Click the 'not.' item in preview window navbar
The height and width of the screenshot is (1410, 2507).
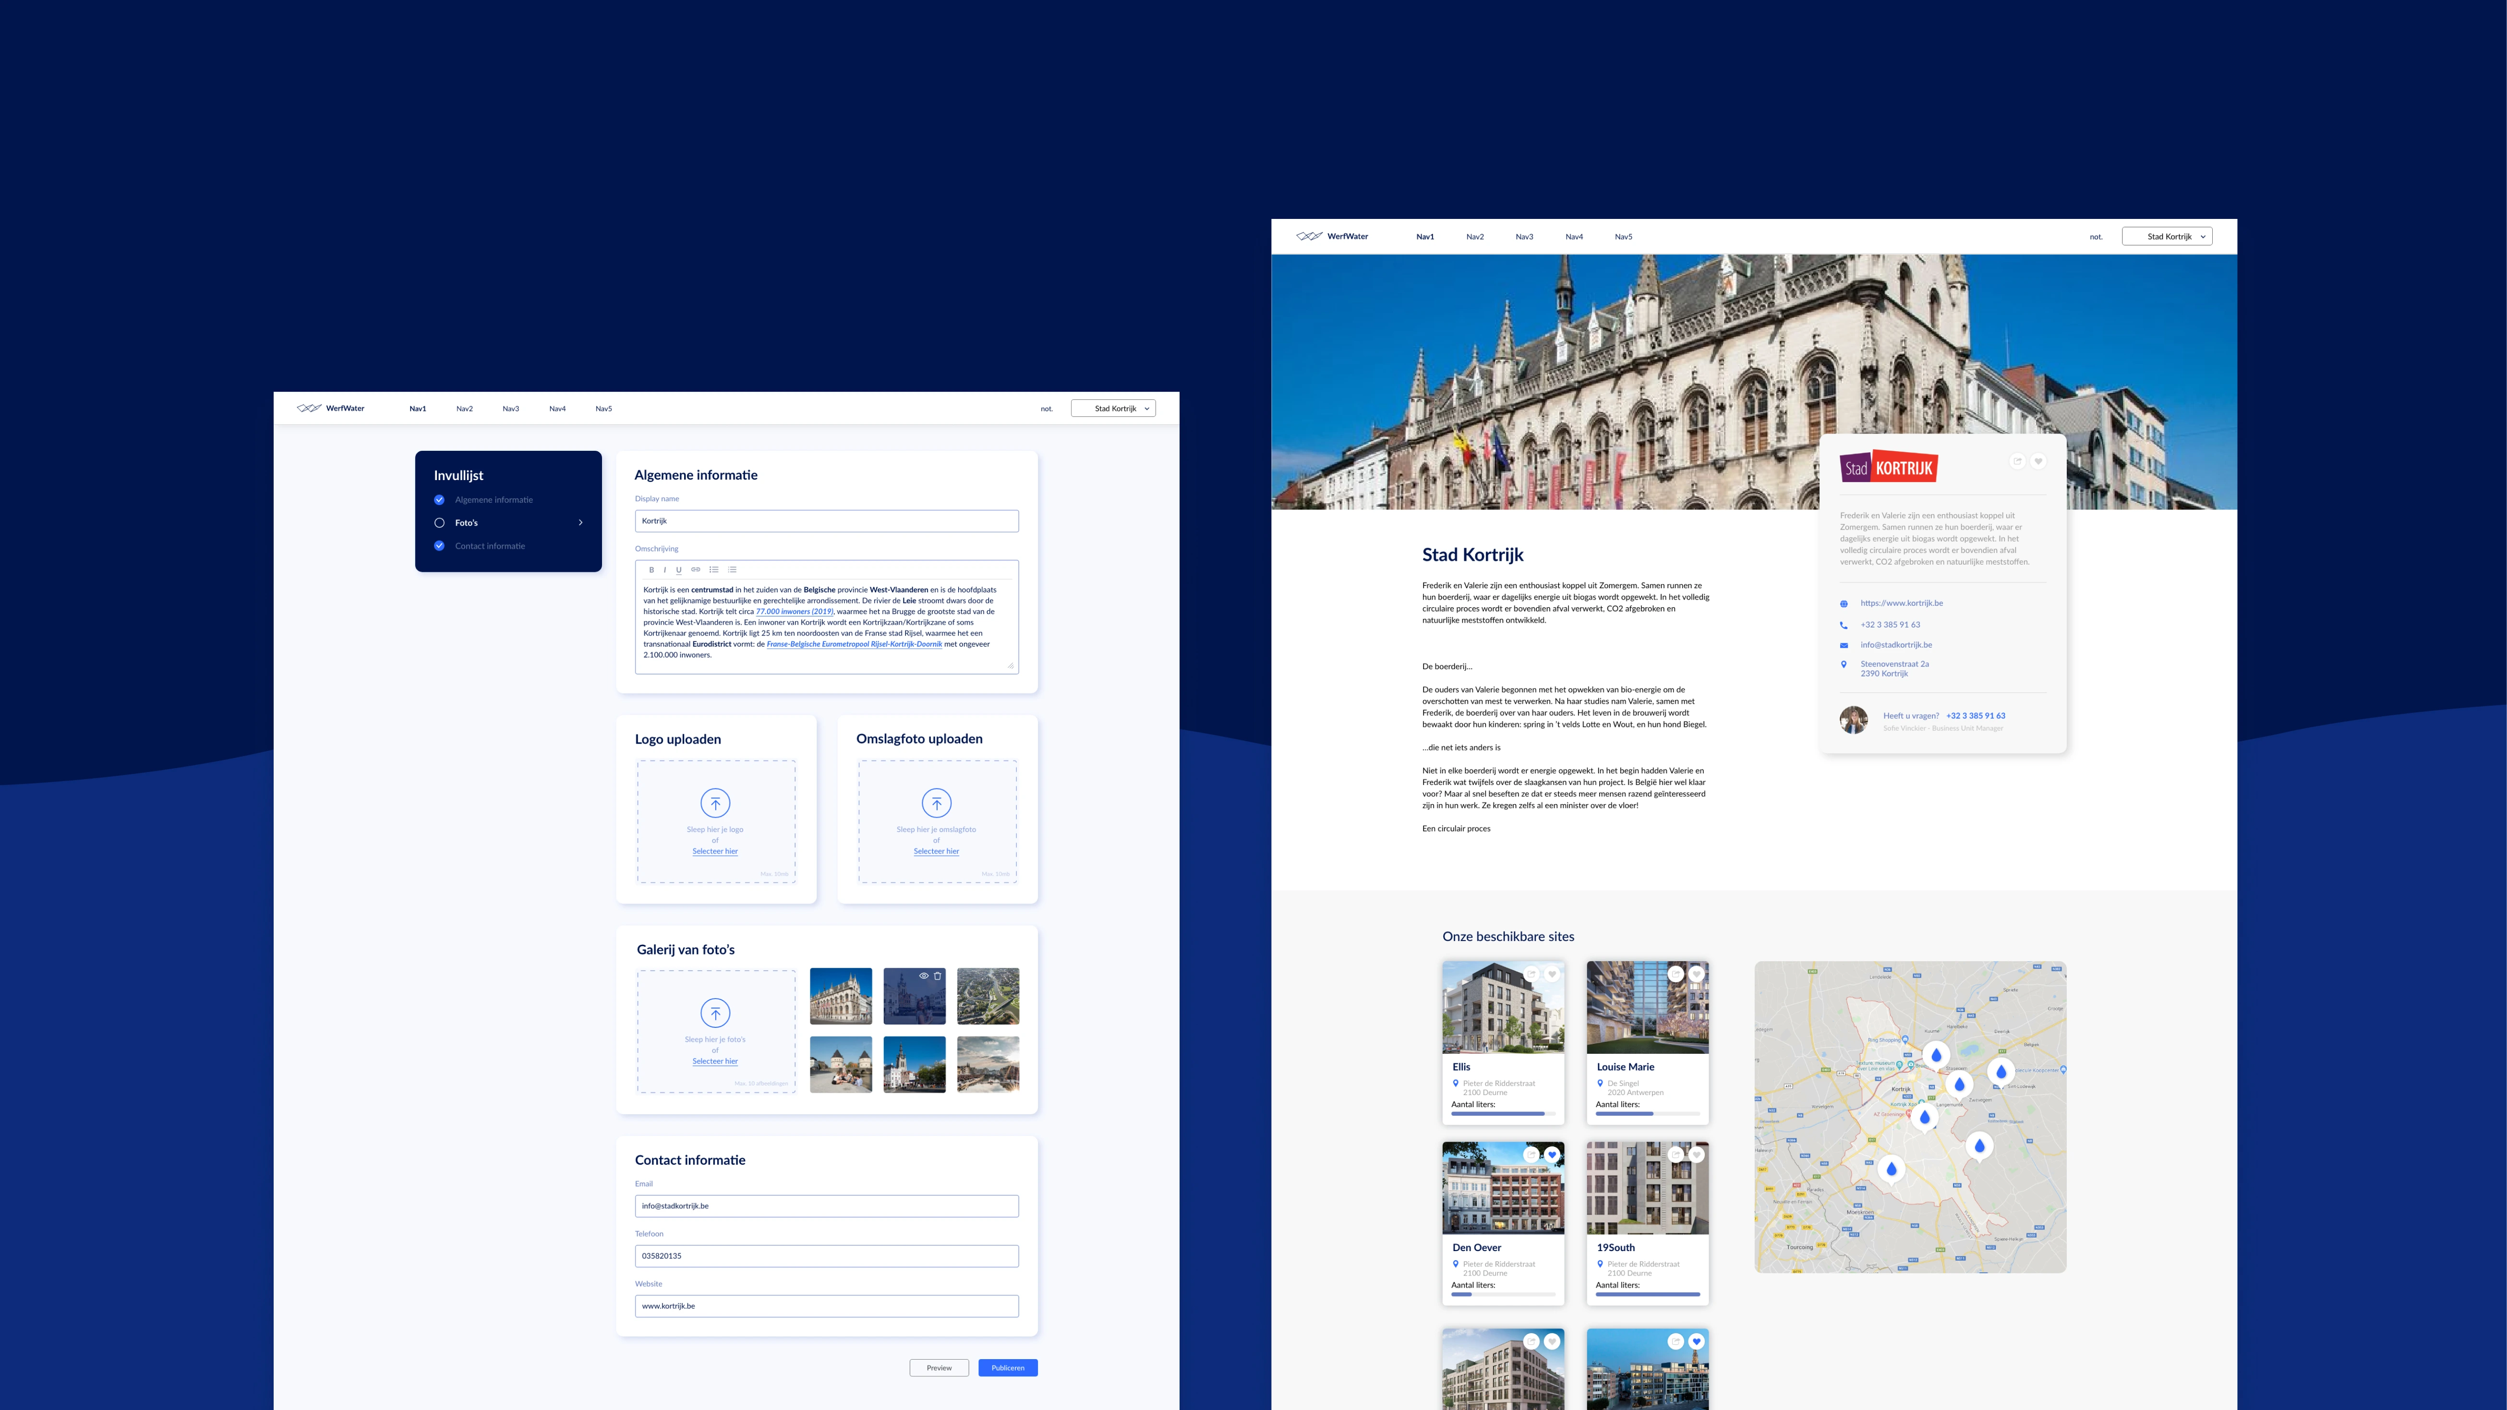(2096, 237)
